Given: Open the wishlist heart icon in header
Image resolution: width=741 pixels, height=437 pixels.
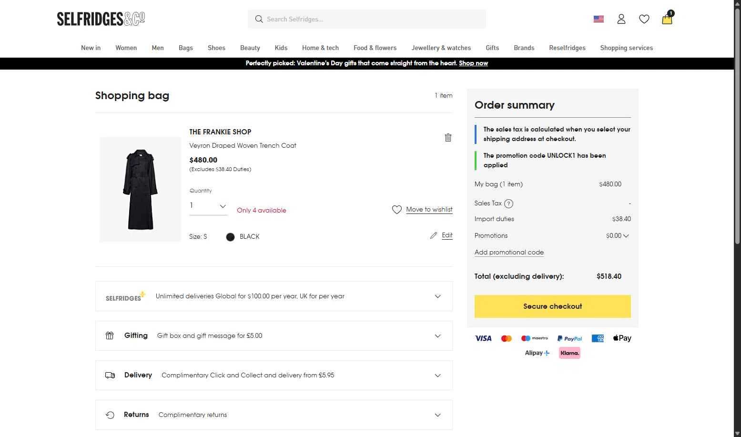Looking at the screenshot, I should [644, 19].
